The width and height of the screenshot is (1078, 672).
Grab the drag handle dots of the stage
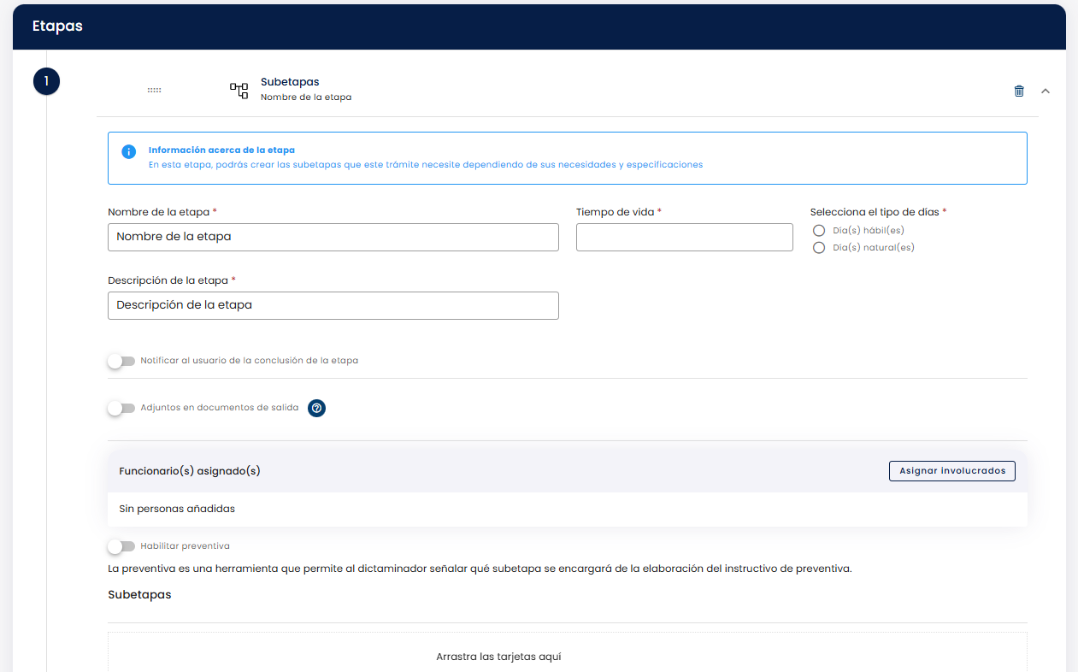tap(154, 90)
